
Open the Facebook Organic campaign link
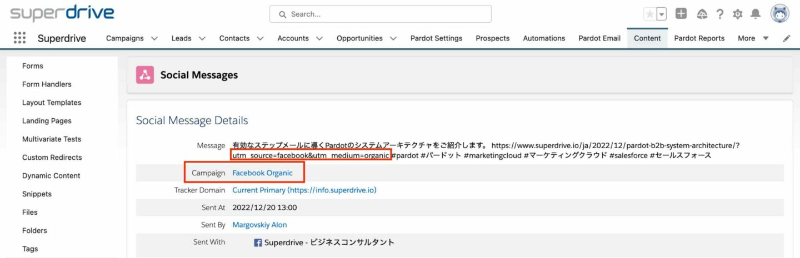pyautogui.click(x=262, y=173)
